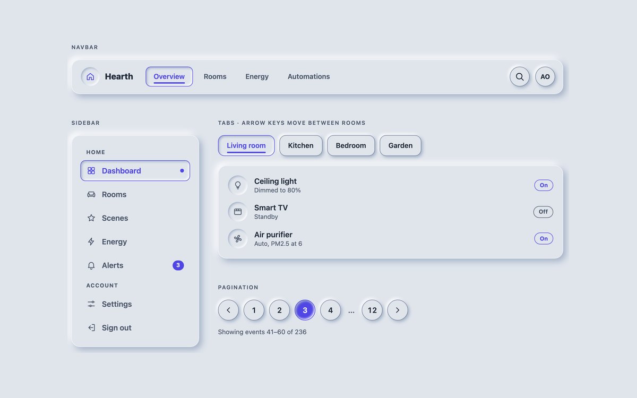Image resolution: width=637 pixels, height=398 pixels.
Task: Click the Alerts bell icon
Action: pyautogui.click(x=91, y=265)
